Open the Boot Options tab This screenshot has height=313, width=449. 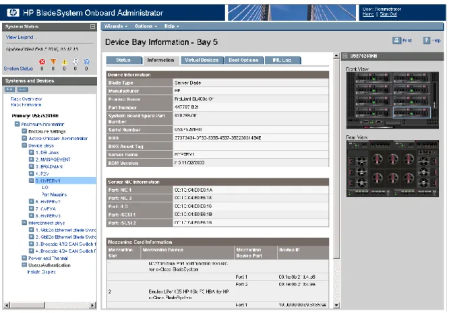click(x=243, y=61)
